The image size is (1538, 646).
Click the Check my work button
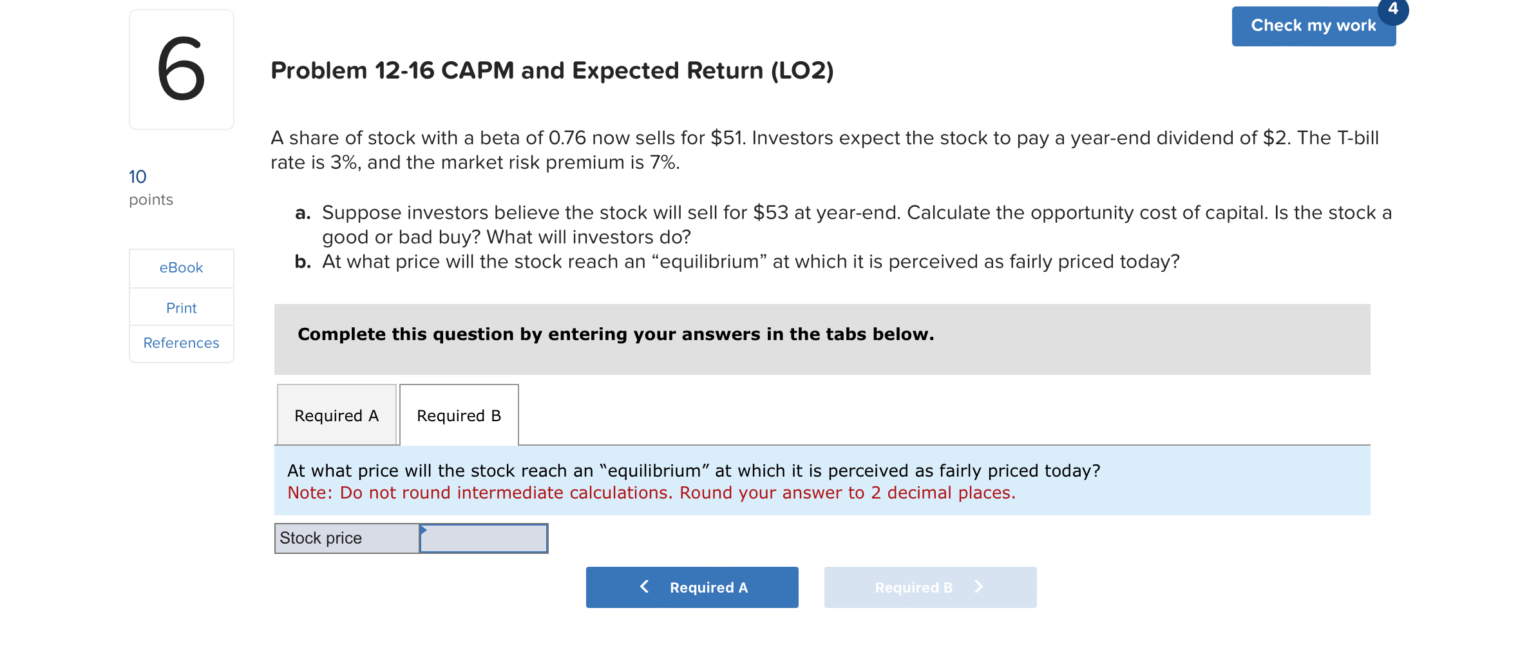[1314, 26]
